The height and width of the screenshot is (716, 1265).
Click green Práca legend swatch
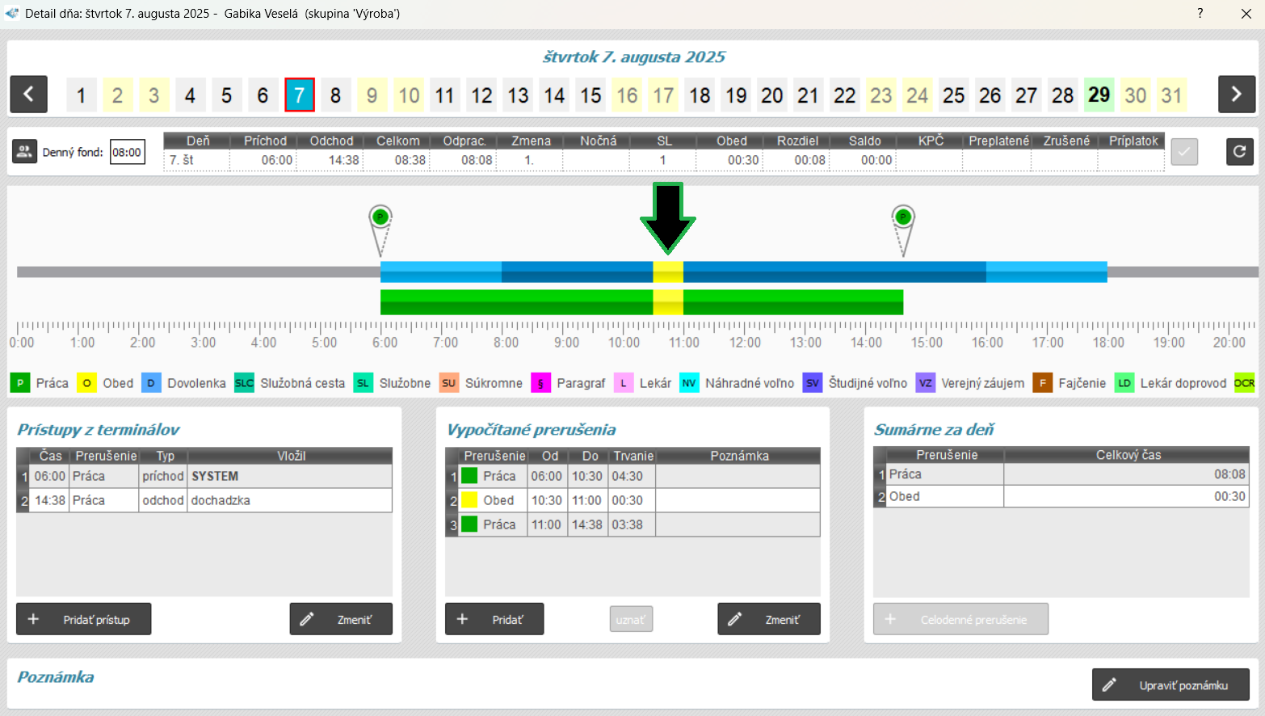pos(20,383)
